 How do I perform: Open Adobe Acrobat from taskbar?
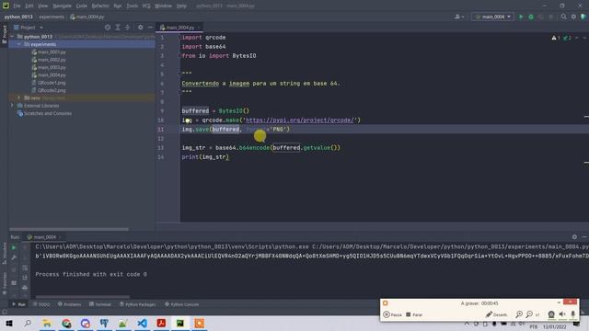161,324
